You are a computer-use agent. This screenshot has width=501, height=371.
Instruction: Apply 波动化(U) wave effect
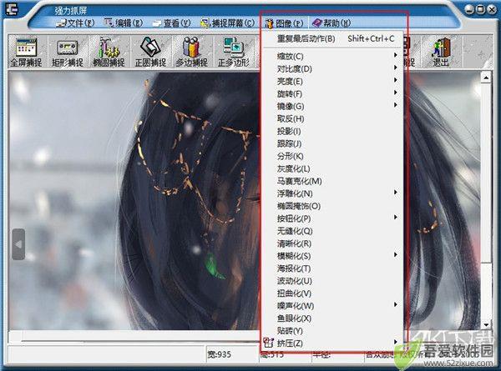pyautogui.click(x=332, y=281)
